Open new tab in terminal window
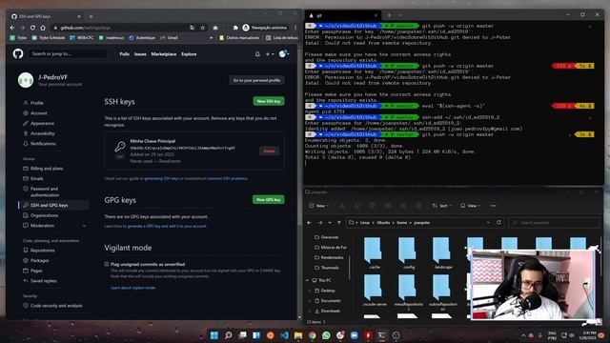 [389, 15]
